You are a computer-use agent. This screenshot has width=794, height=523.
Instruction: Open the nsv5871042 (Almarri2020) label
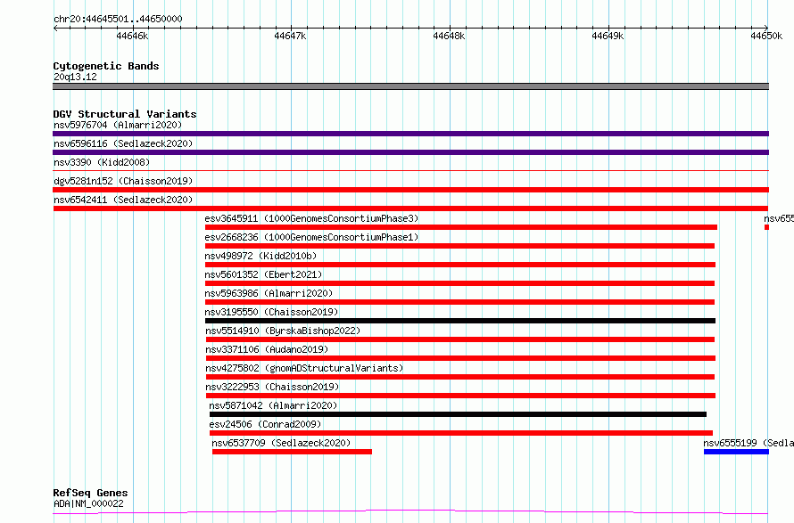[273, 405]
